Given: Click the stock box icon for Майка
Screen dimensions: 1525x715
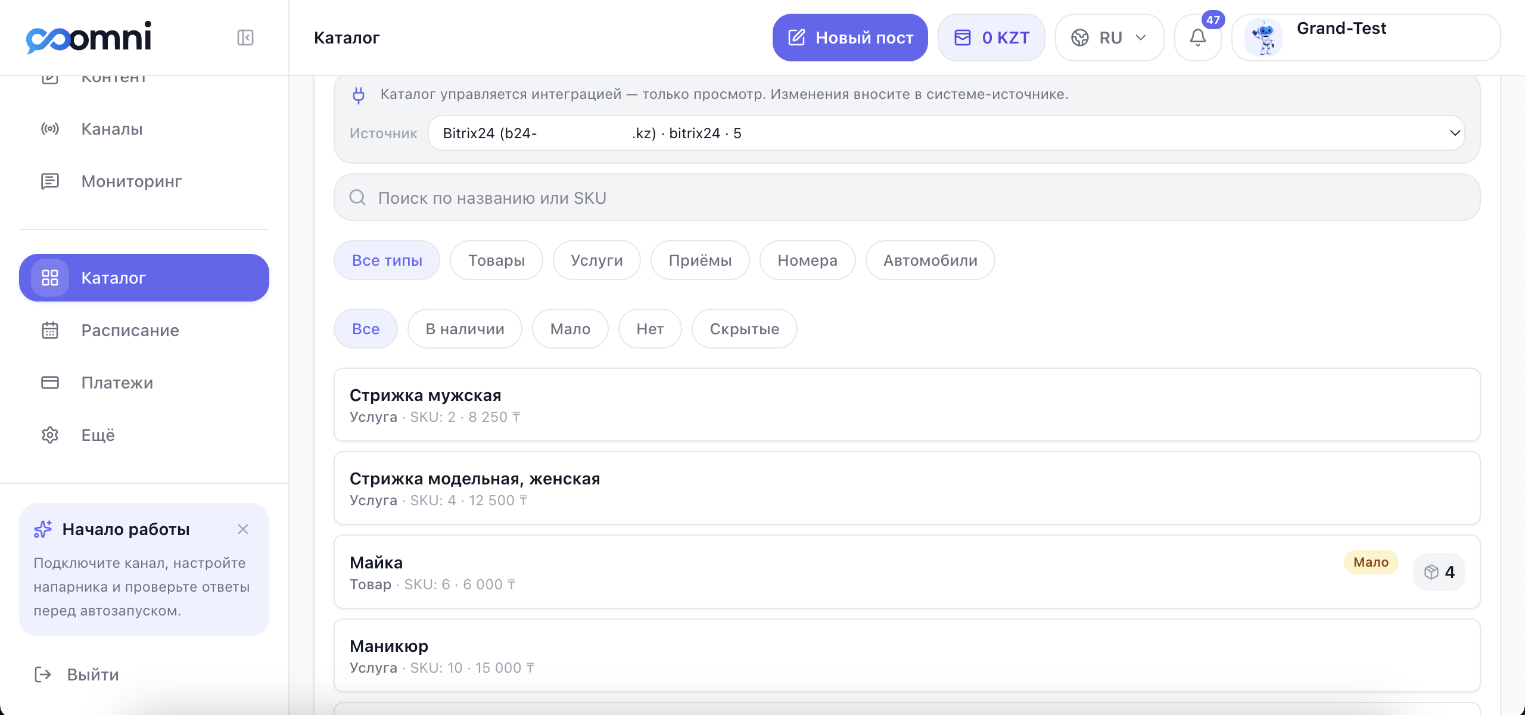Looking at the screenshot, I should click(x=1431, y=572).
